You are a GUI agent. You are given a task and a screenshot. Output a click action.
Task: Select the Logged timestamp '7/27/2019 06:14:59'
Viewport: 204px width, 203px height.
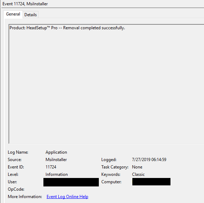coord(149,160)
